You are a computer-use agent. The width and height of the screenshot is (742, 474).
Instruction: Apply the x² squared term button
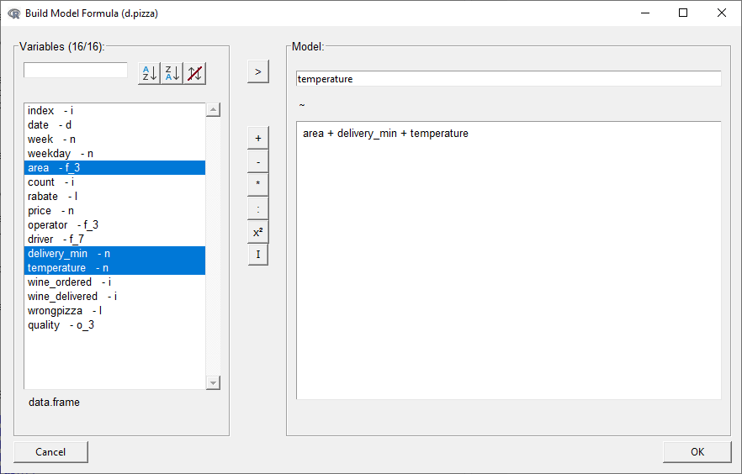(257, 231)
